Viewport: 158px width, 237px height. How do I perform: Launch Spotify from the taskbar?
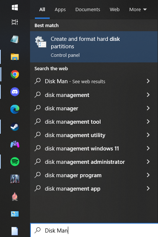click(15, 162)
